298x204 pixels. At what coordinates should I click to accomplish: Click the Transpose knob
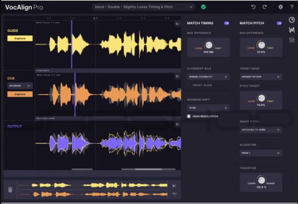261,180
